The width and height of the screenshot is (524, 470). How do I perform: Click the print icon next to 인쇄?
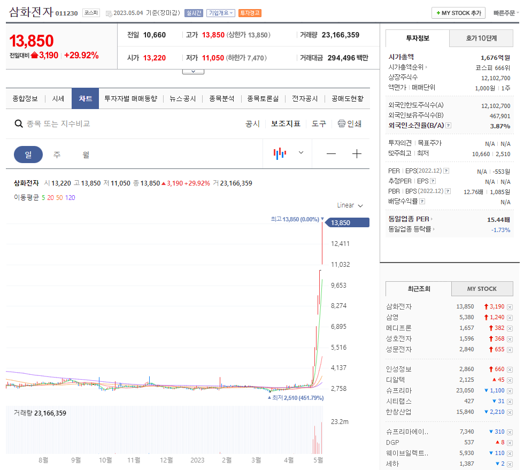point(341,124)
